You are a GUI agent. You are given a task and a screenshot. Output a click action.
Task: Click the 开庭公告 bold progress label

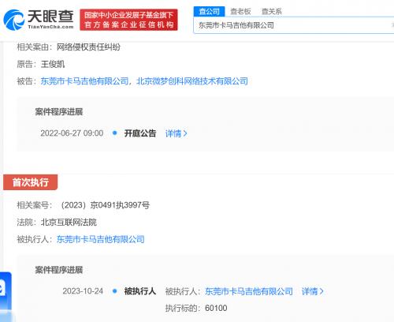(140, 133)
